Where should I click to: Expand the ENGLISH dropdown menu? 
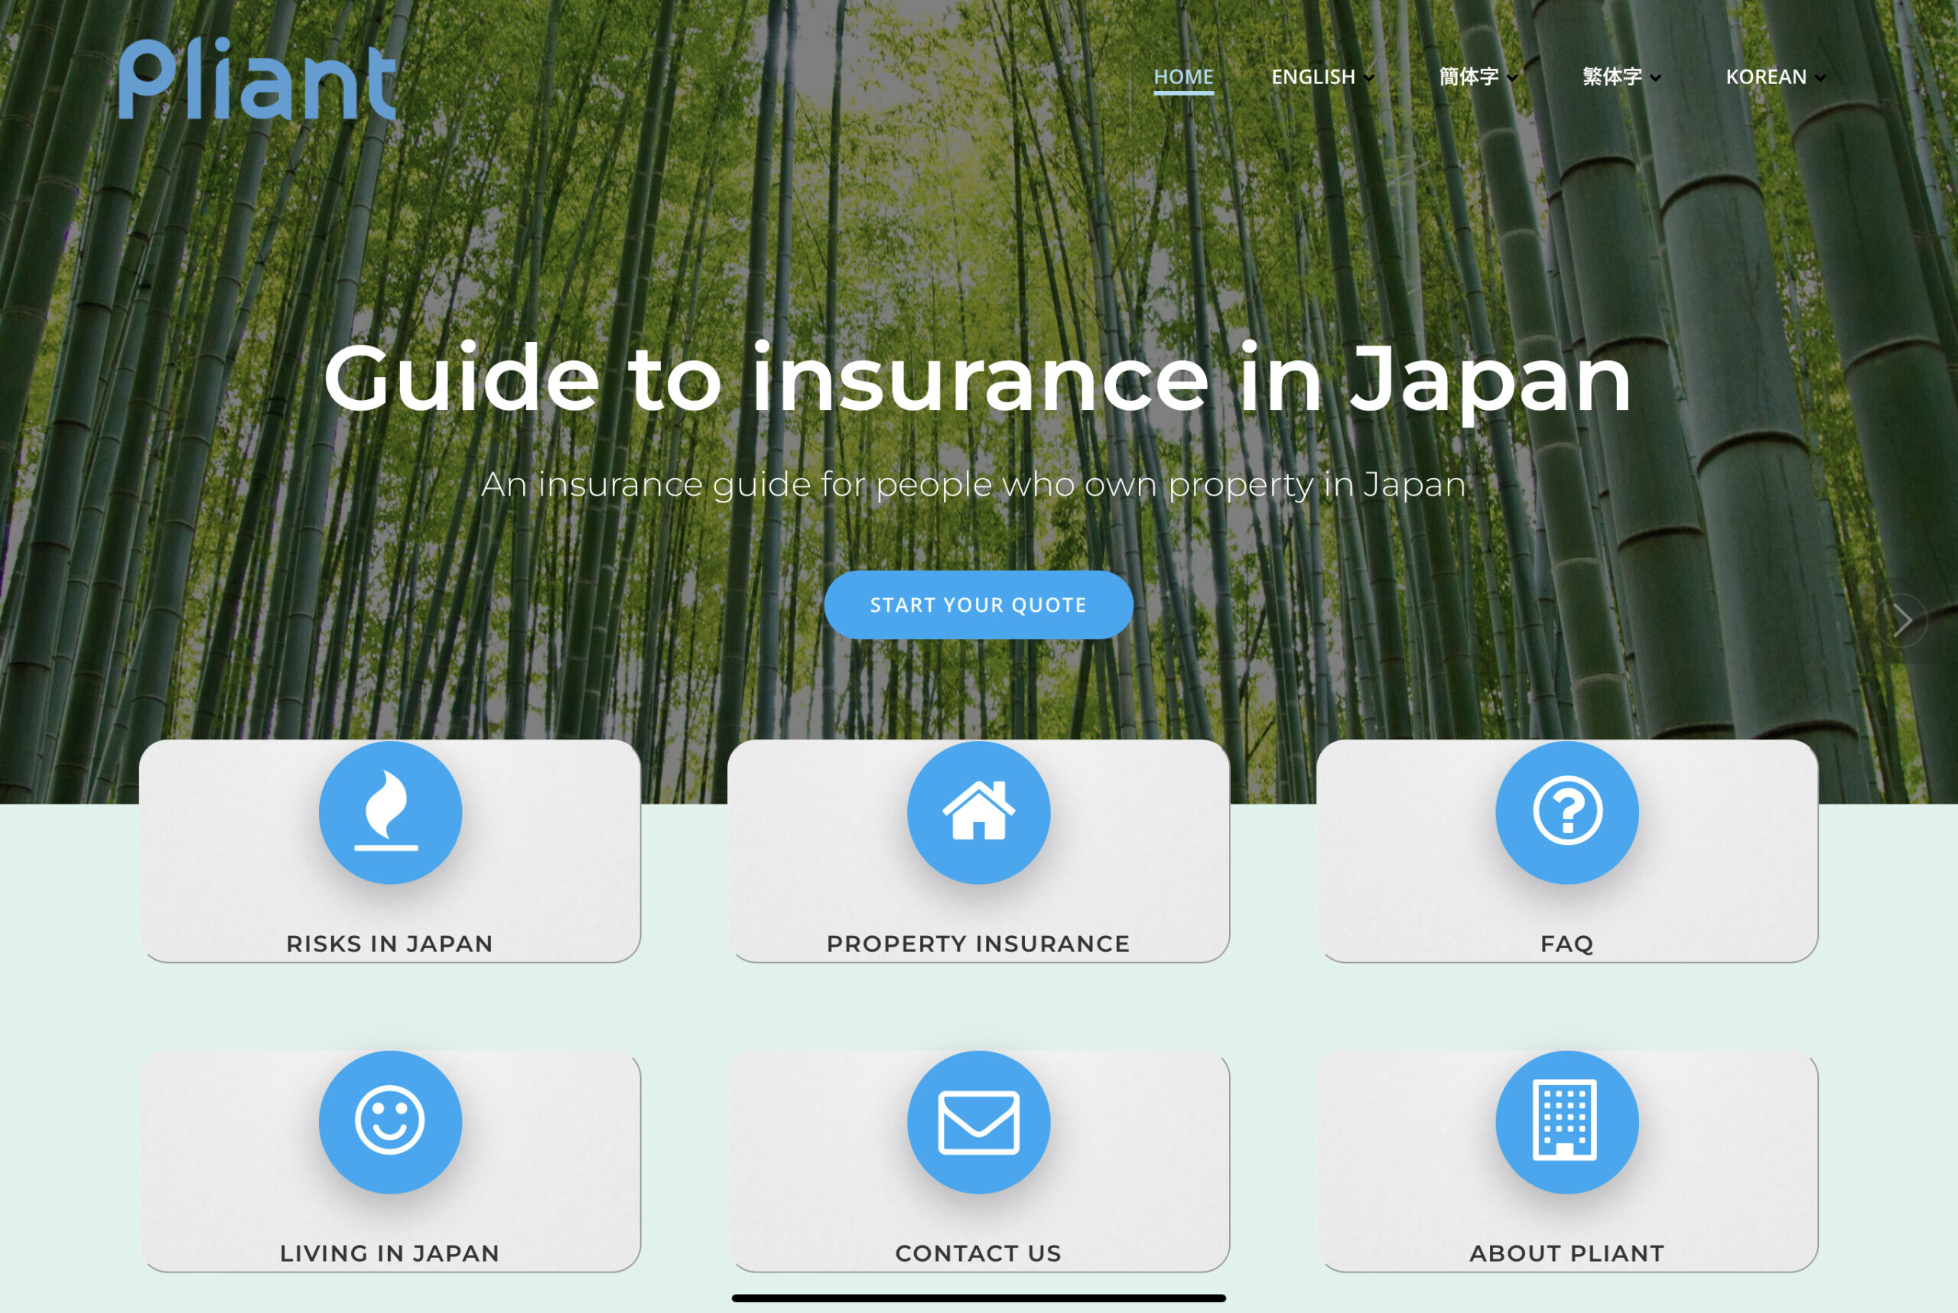click(1322, 77)
